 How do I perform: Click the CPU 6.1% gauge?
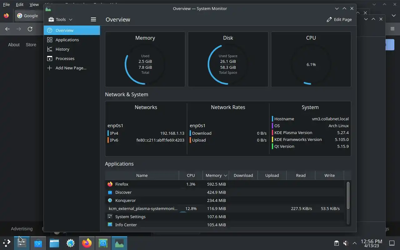[x=311, y=64]
